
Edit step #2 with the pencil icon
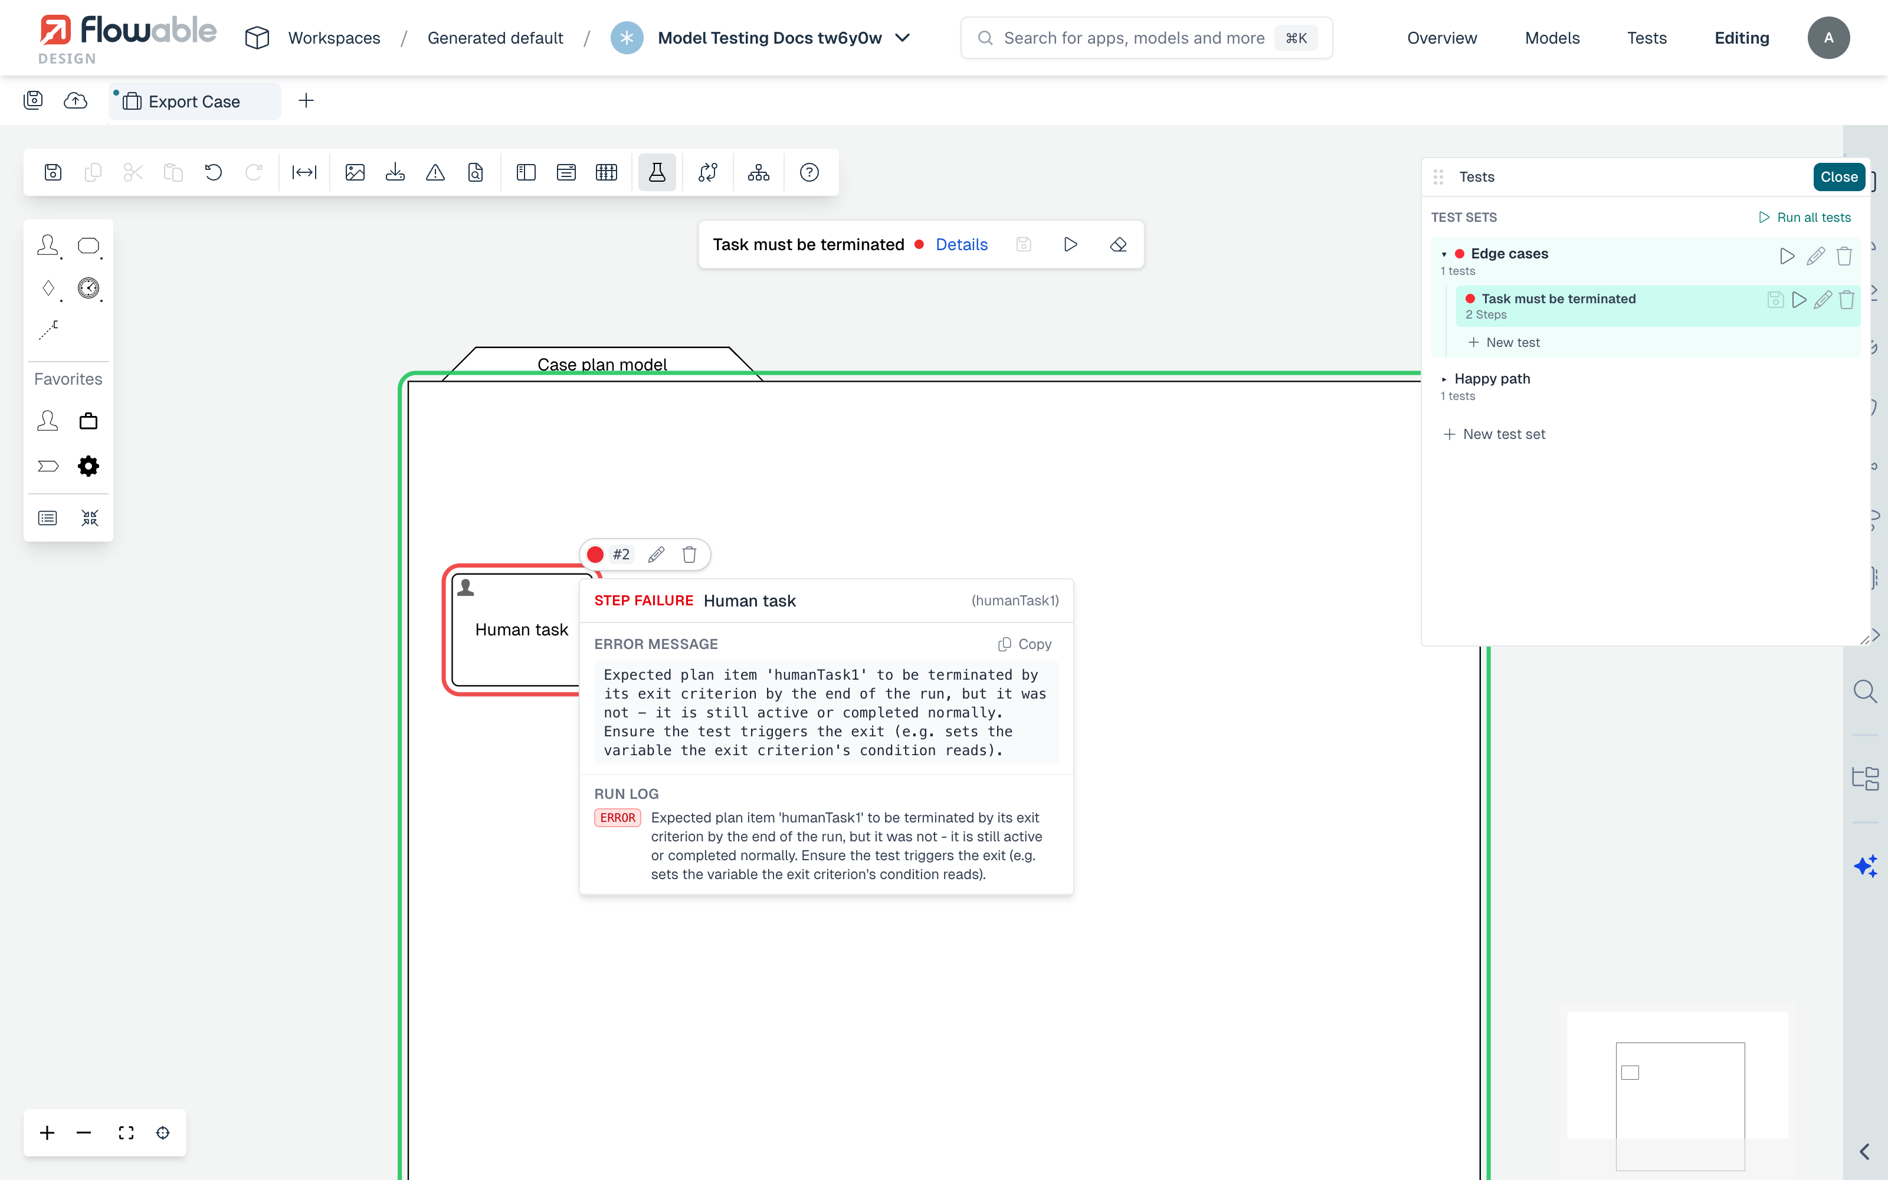coord(656,554)
